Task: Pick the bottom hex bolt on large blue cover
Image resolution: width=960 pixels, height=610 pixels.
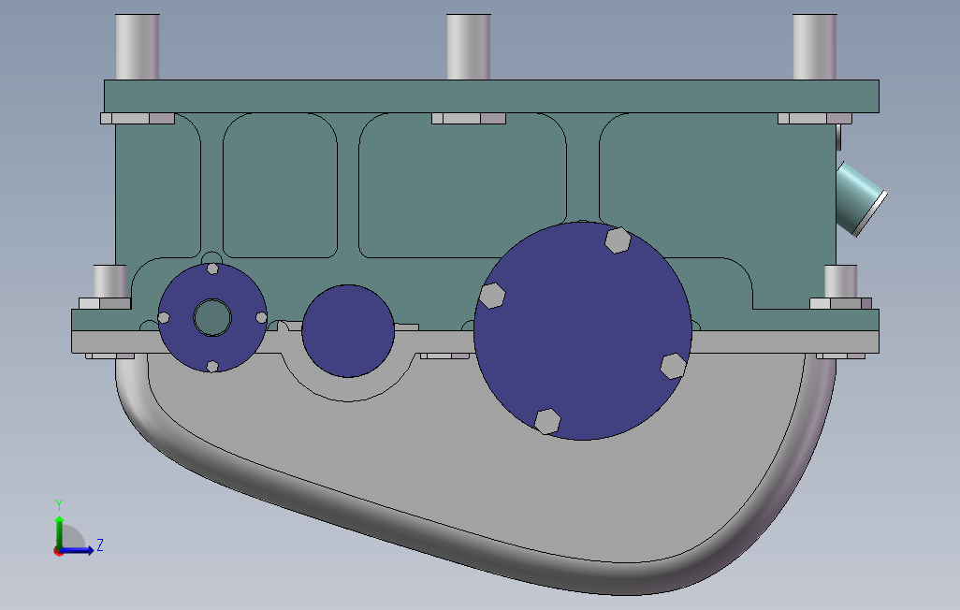Action: (x=547, y=421)
